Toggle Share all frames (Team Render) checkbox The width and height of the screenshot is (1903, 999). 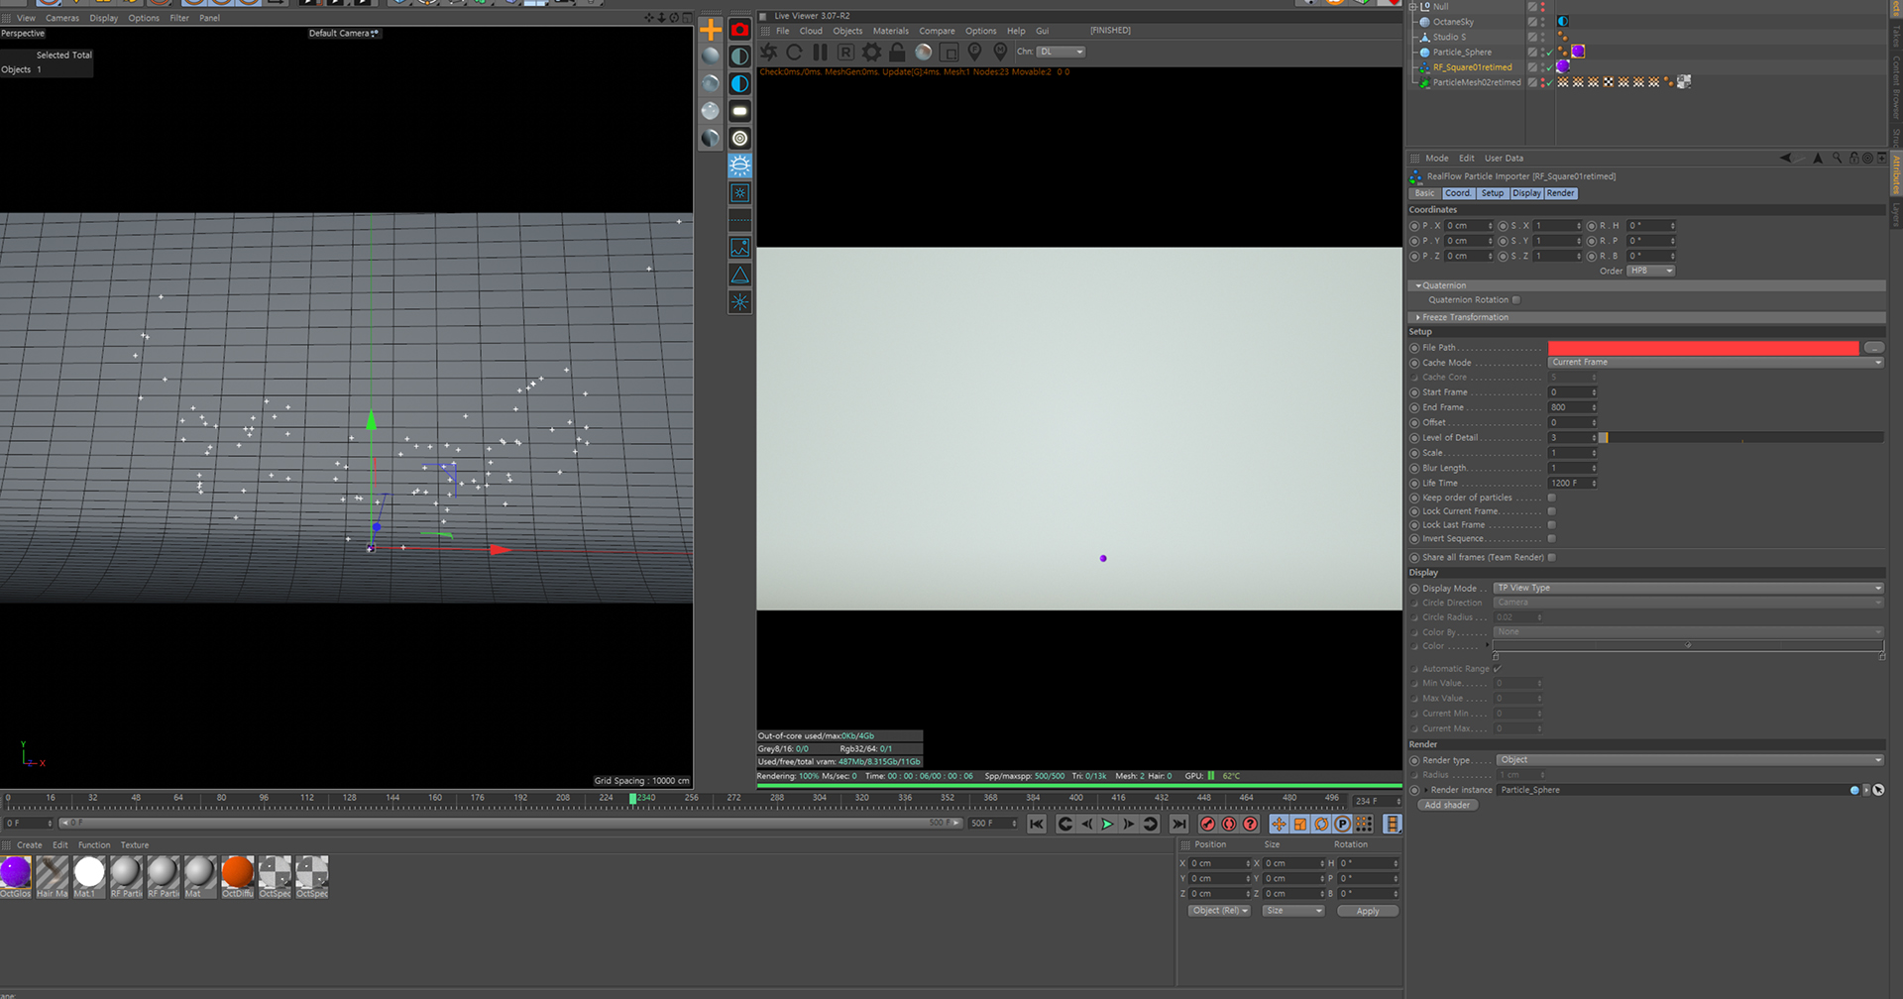pos(1552,557)
